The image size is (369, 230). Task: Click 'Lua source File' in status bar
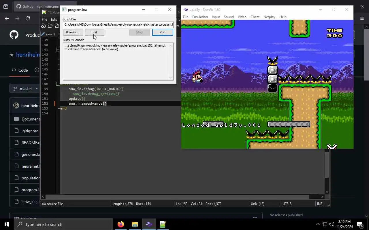click(x=52, y=204)
